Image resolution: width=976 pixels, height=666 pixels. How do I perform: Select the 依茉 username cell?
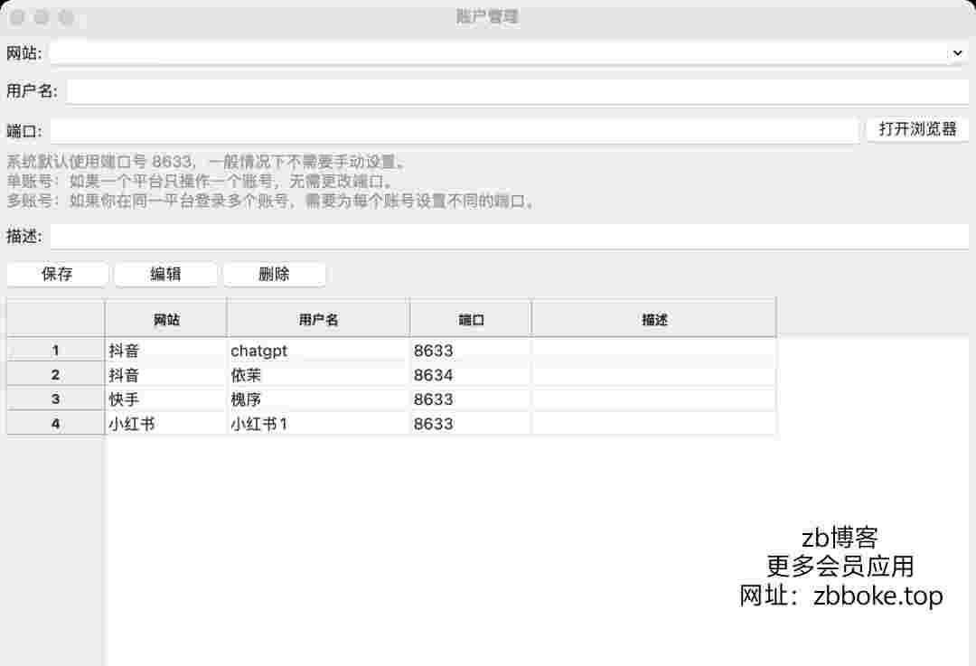318,375
